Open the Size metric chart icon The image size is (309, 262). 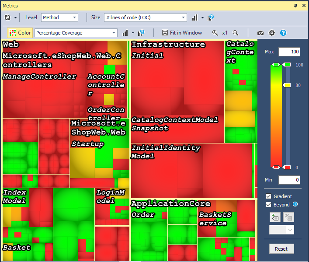(x=195, y=17)
